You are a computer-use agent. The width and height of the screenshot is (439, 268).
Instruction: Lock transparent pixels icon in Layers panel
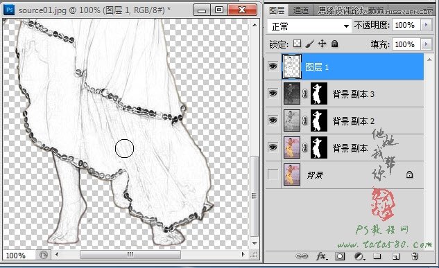point(297,44)
